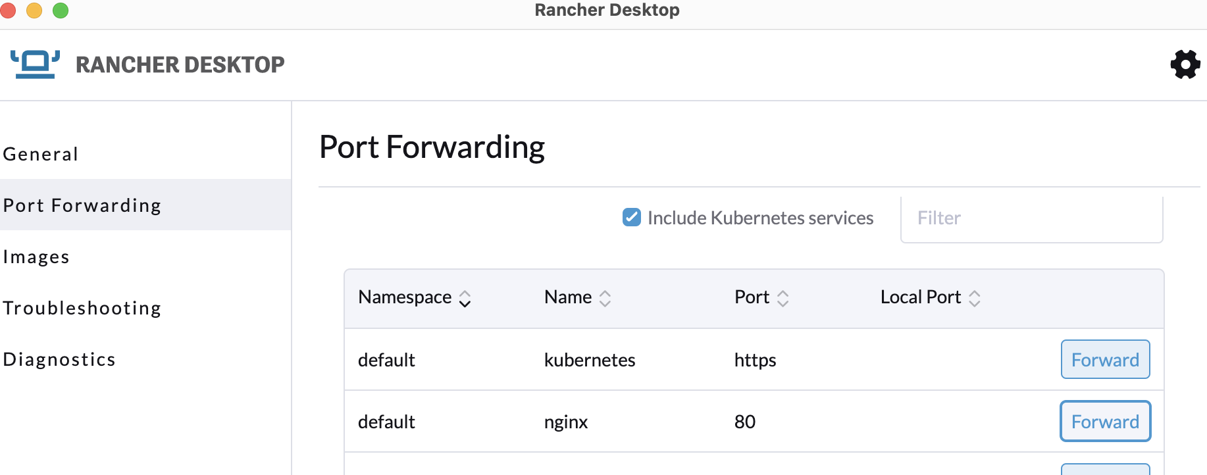Image resolution: width=1207 pixels, height=475 pixels.
Task: Click default namespace in kubernetes row
Action: 386,360
